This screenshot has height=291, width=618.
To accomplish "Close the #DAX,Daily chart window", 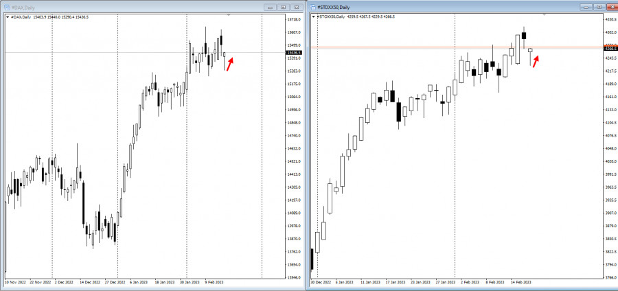I will [x=297, y=8].
